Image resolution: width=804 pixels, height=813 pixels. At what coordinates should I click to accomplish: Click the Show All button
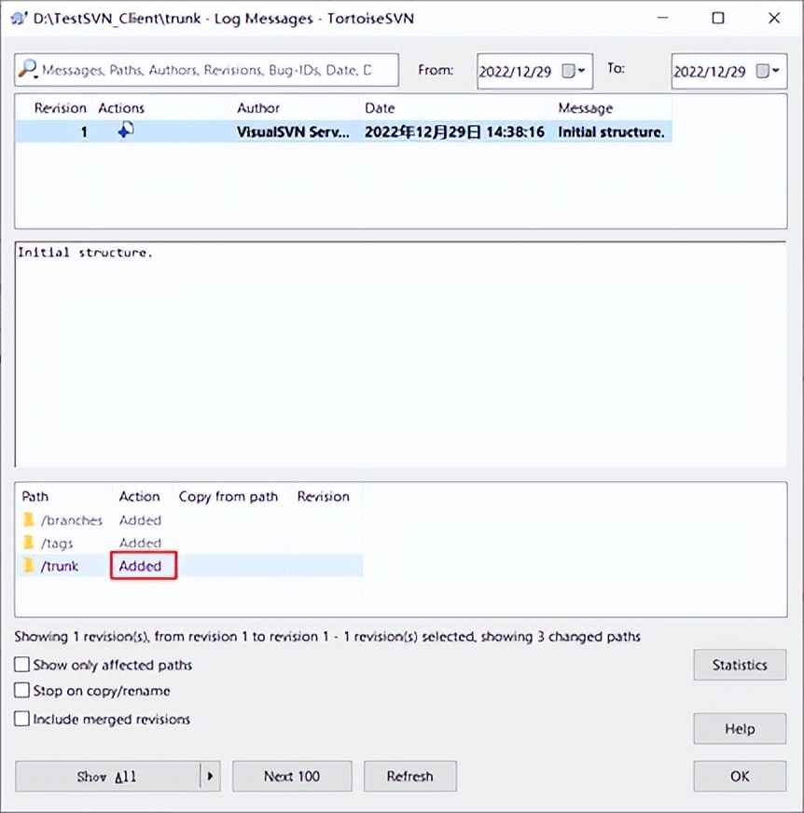point(107,777)
